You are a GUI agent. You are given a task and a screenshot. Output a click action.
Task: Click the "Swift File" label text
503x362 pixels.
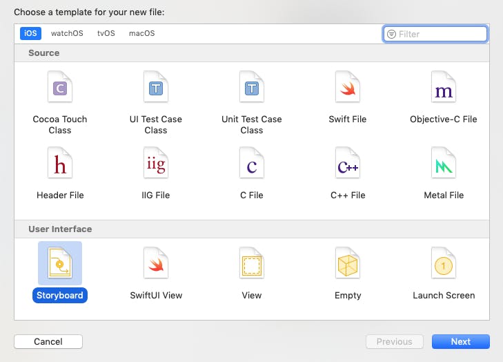[x=348, y=119]
